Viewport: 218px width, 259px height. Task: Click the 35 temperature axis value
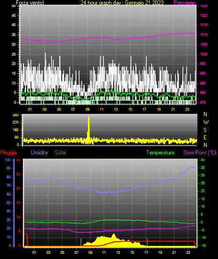203,168
